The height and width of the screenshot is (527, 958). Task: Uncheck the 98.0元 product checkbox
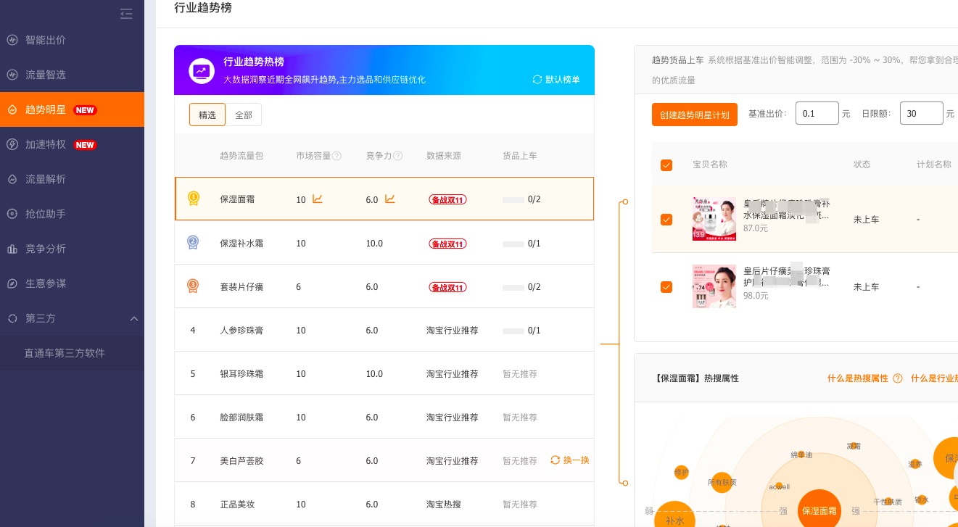click(666, 287)
